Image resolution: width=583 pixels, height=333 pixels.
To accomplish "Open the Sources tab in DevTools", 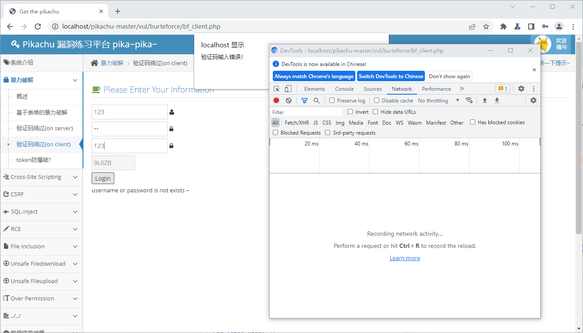I will pos(373,89).
